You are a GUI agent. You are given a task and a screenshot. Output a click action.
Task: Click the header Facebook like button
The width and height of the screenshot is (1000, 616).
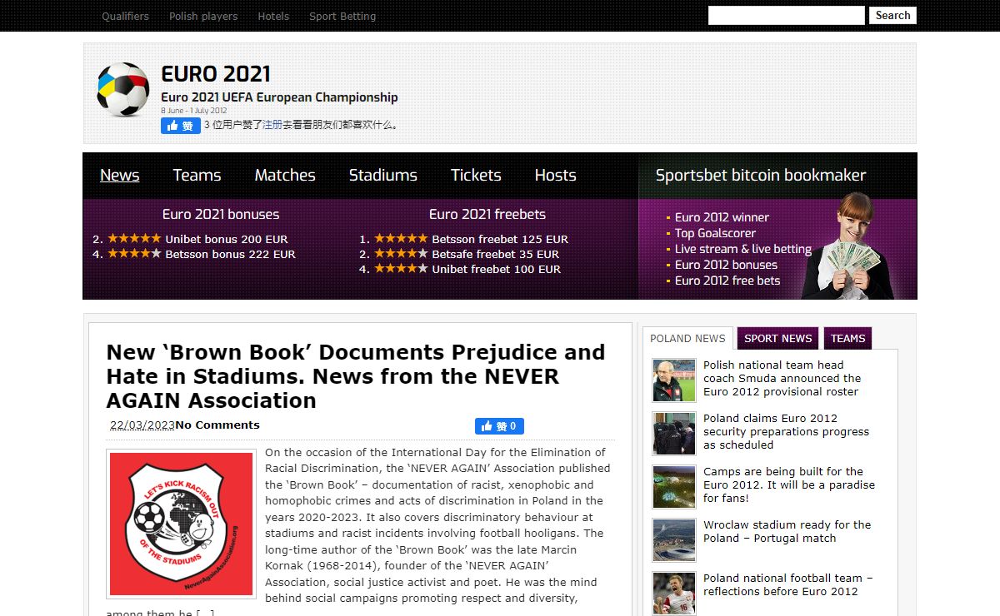pos(181,126)
